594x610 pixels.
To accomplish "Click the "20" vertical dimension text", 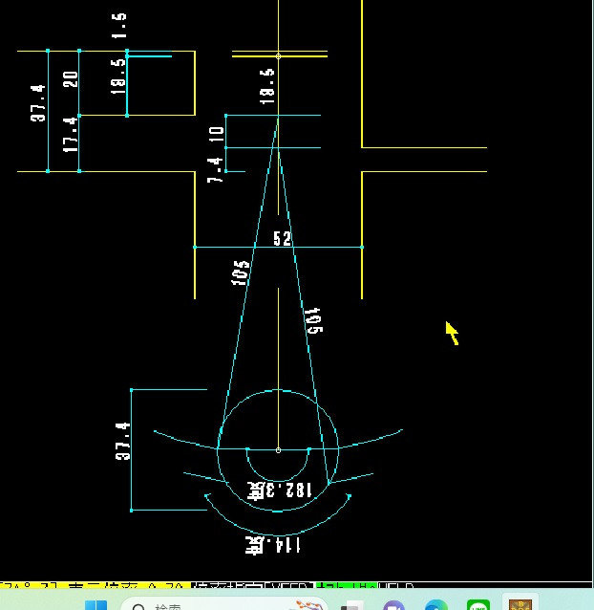I will [x=71, y=79].
